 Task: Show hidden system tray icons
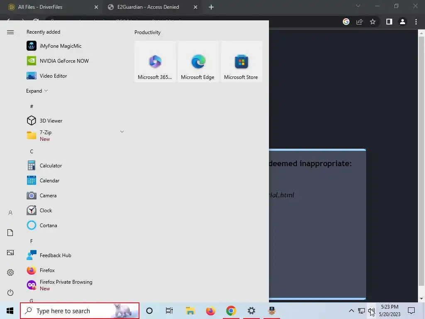coord(351,311)
